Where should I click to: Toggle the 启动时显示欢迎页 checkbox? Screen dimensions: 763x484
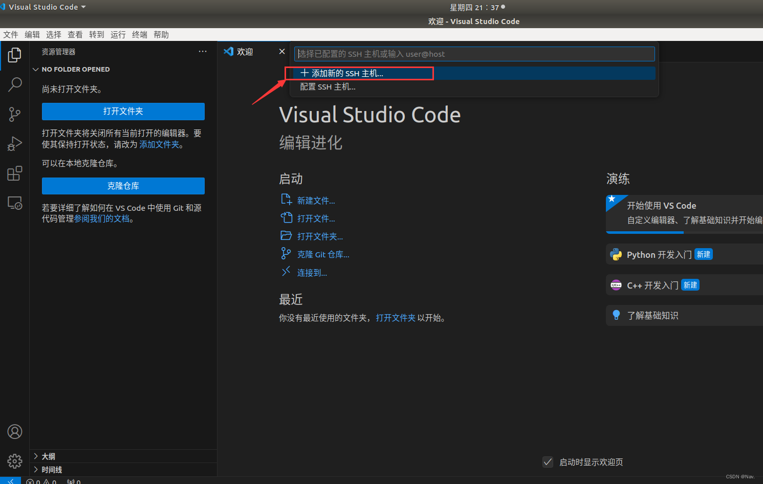click(548, 462)
